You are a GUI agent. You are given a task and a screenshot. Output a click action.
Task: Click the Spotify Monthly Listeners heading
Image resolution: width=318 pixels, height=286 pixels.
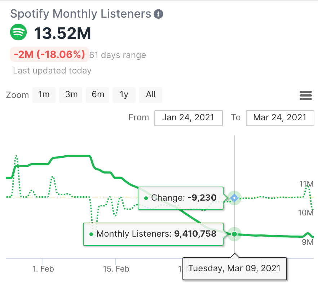[x=80, y=14]
